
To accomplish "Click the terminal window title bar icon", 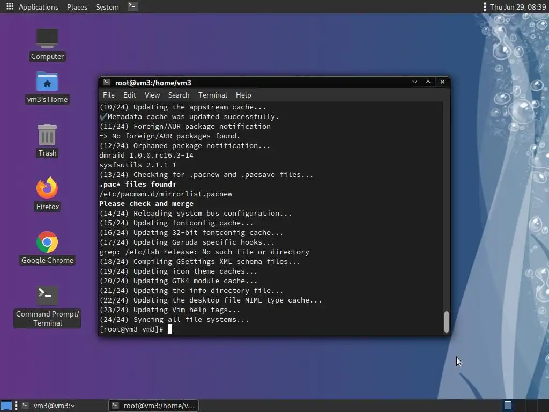I will [107, 82].
